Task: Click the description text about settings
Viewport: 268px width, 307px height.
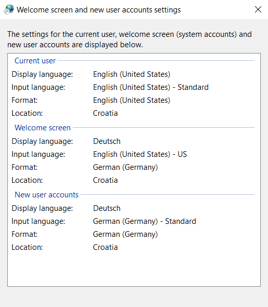Action: tap(129, 39)
